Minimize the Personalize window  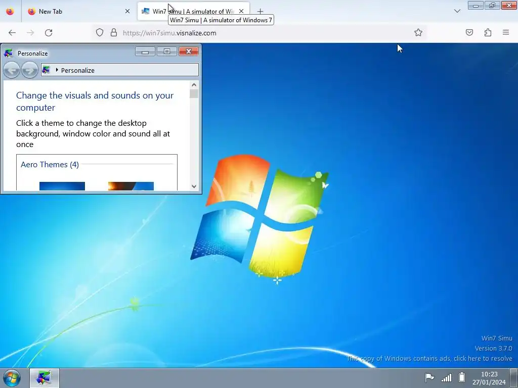(x=145, y=52)
